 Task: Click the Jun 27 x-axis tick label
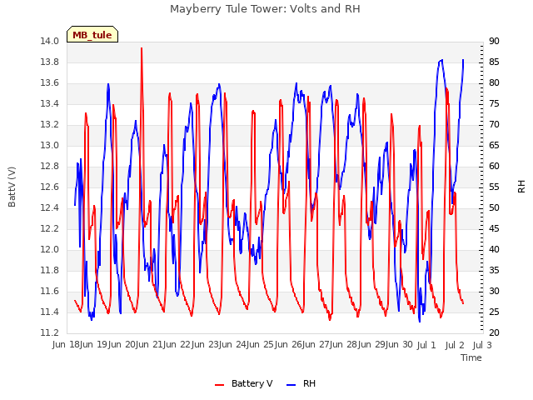point(318,344)
